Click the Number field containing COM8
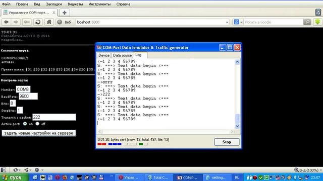Screen dimensions: 323x181 tap(23, 89)
